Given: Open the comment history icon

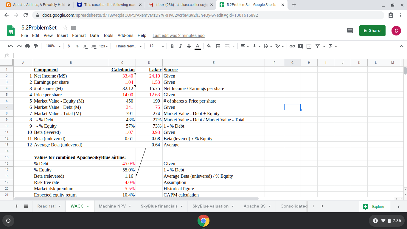Looking at the screenshot, I should point(350,30).
